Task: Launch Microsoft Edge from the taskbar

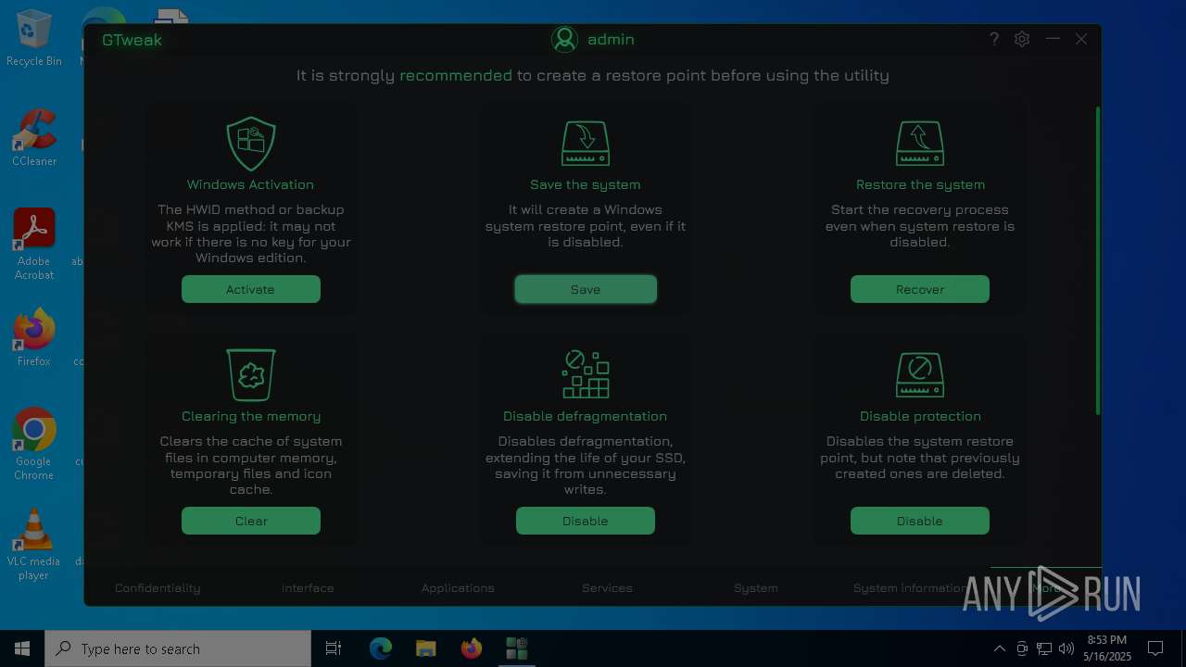Action: click(381, 648)
